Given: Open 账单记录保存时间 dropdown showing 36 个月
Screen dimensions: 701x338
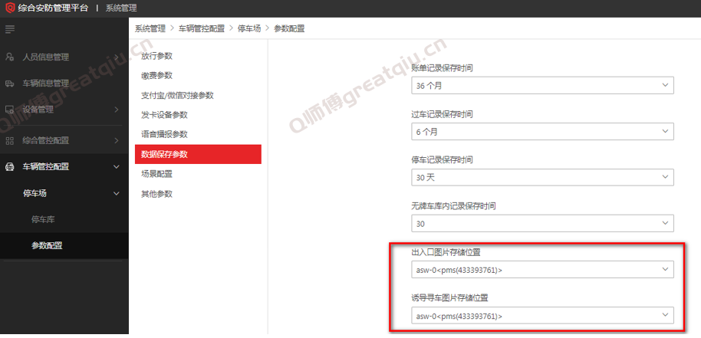Looking at the screenshot, I should tap(542, 86).
